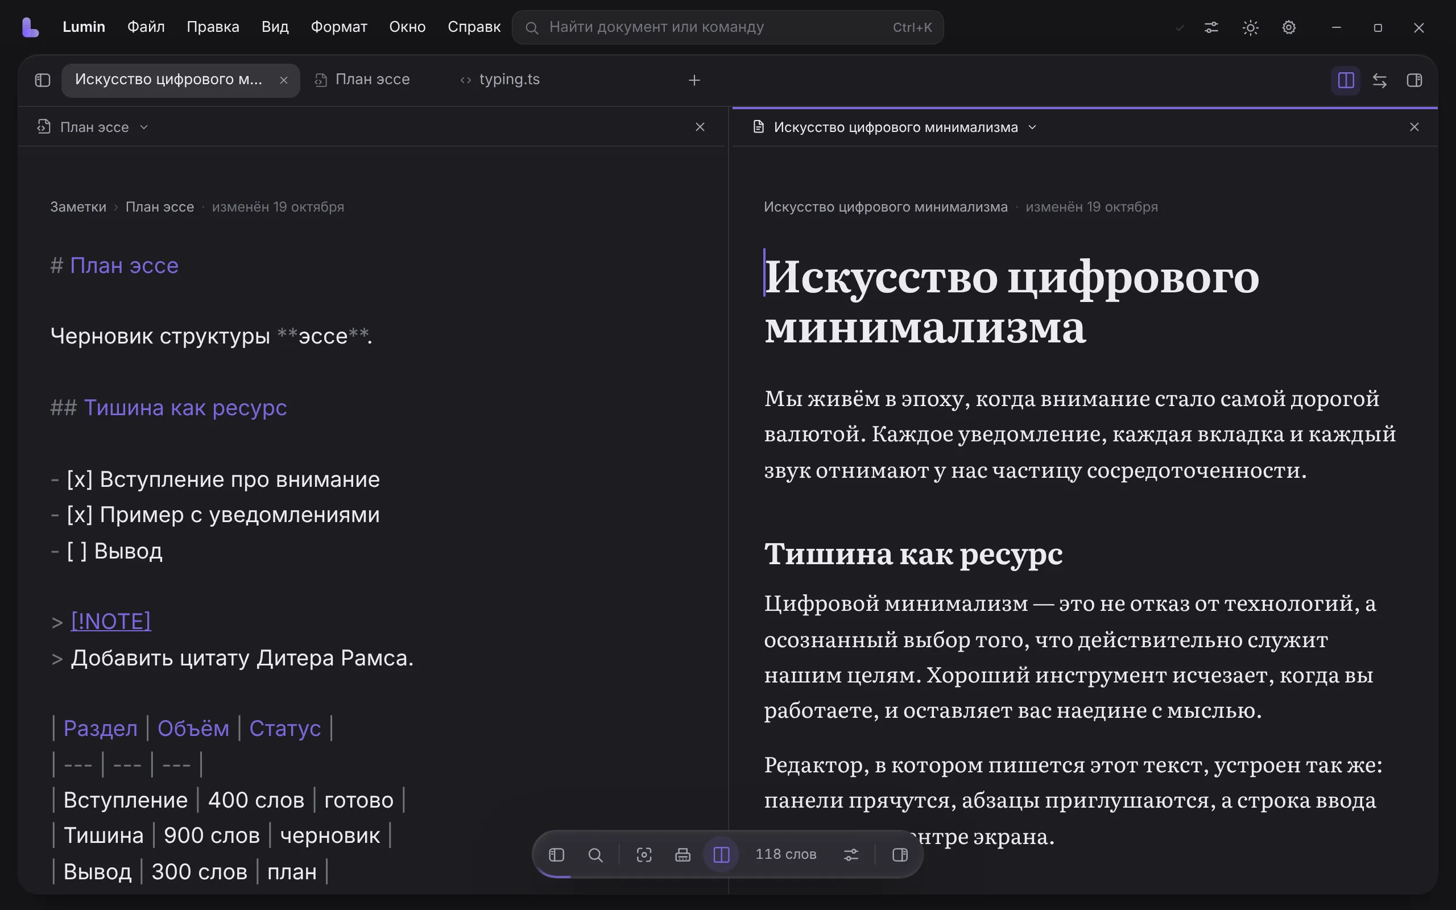Click the '900 слов' table cell
The width and height of the screenshot is (1456, 910).
[212, 835]
